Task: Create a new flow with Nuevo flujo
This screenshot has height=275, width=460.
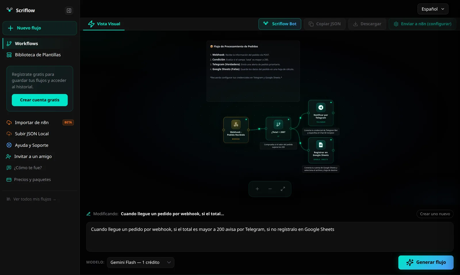Action: pyautogui.click(x=40, y=28)
